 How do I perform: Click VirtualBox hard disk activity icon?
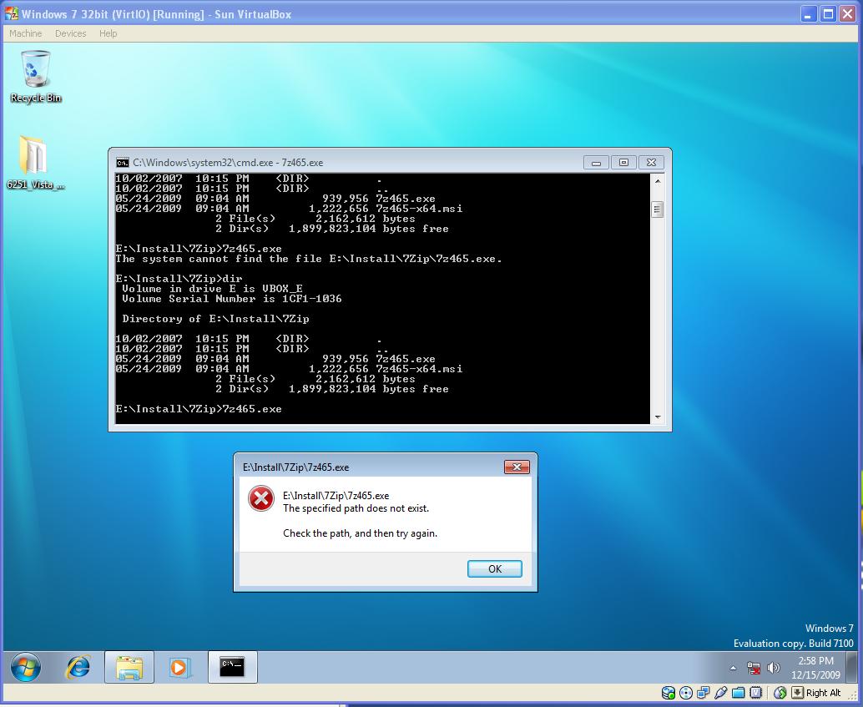click(669, 693)
